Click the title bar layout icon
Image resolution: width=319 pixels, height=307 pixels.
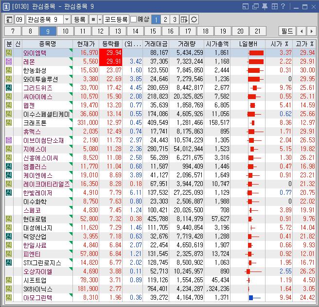point(246,6)
